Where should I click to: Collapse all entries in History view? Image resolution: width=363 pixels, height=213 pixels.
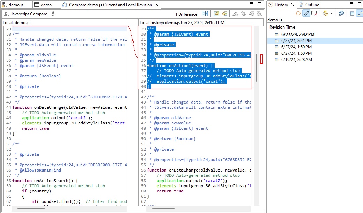(x=352, y=14)
